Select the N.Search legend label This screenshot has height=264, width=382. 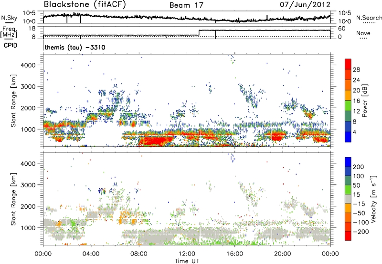pyautogui.click(x=369, y=18)
